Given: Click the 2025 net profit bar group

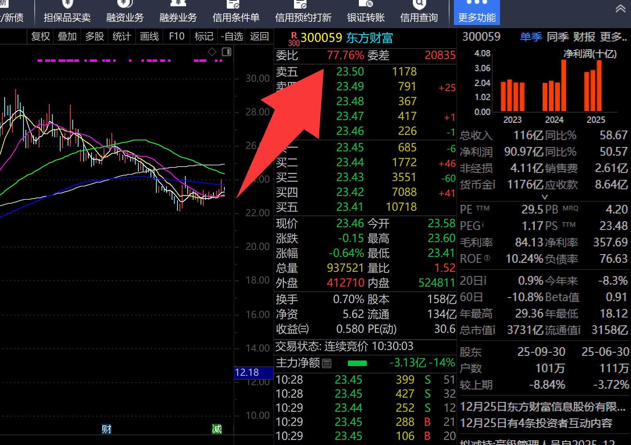Looking at the screenshot, I should (x=593, y=85).
